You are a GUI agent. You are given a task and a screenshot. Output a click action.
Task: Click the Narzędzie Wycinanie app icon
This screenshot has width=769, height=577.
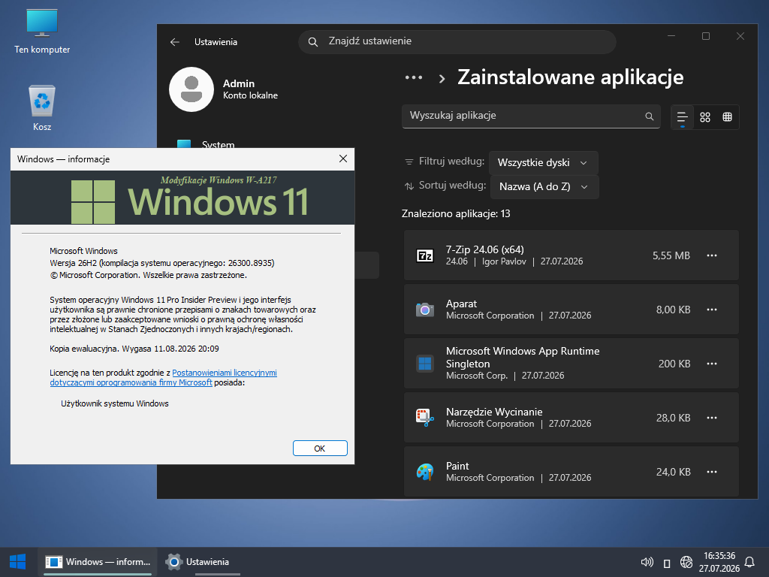pyautogui.click(x=425, y=418)
